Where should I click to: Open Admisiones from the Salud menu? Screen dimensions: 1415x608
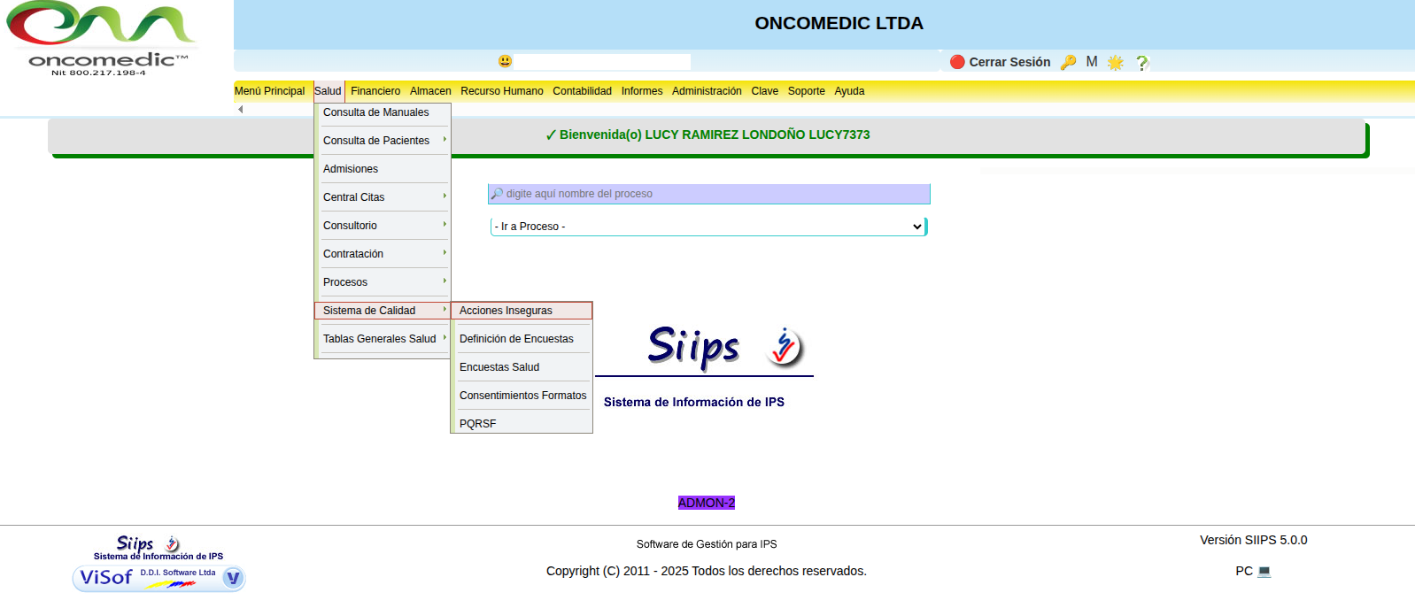(x=351, y=169)
